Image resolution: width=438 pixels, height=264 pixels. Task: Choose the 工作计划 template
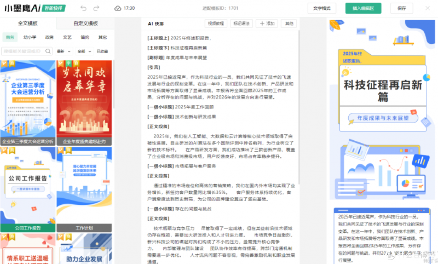click(x=84, y=189)
